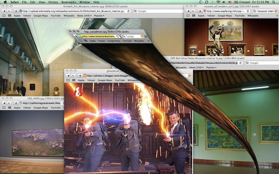
Task: Click the wayfaring.info address field
Action: [x=227, y=11]
